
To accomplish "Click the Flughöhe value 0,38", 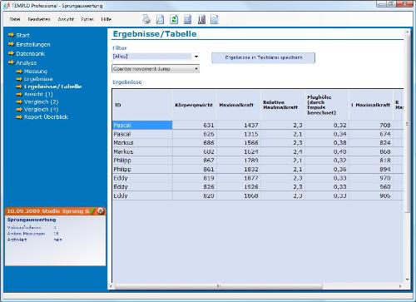I will pos(339,142).
